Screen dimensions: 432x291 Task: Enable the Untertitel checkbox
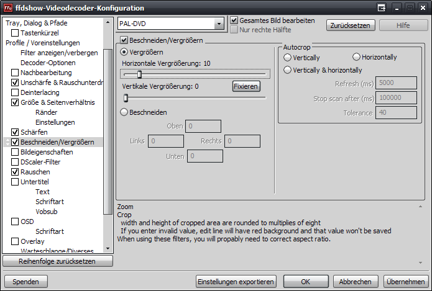point(15,182)
